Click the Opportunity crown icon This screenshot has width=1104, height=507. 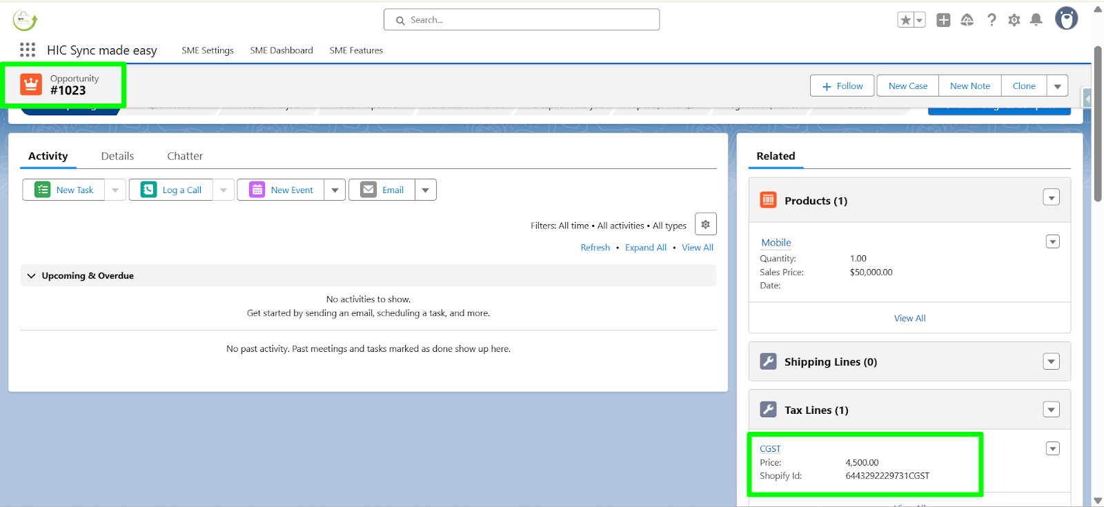point(31,84)
